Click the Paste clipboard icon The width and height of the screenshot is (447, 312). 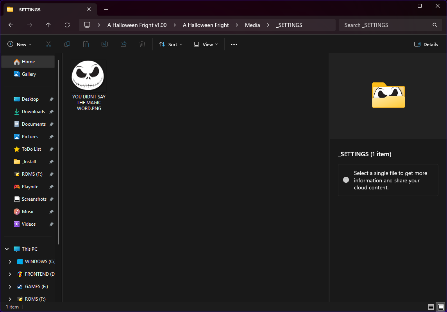coord(86,45)
